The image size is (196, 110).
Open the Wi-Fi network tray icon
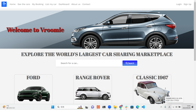[173, 107]
